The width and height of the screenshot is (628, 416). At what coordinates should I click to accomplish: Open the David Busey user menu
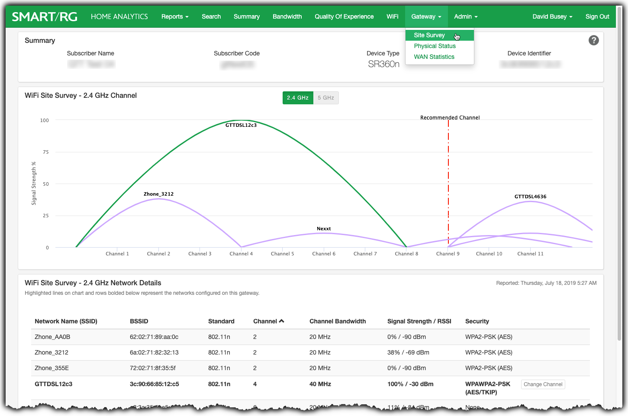point(552,16)
